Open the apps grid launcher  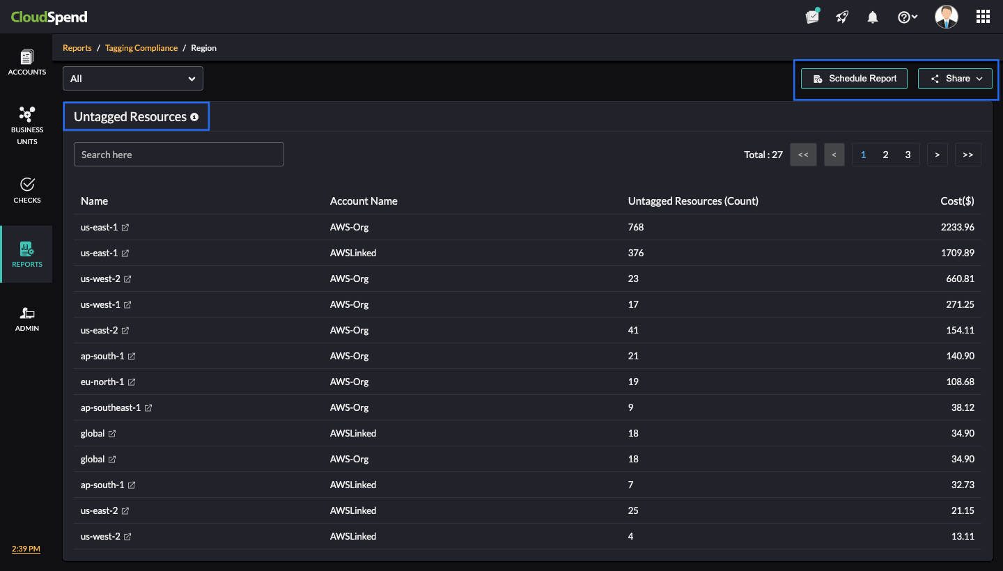(983, 17)
